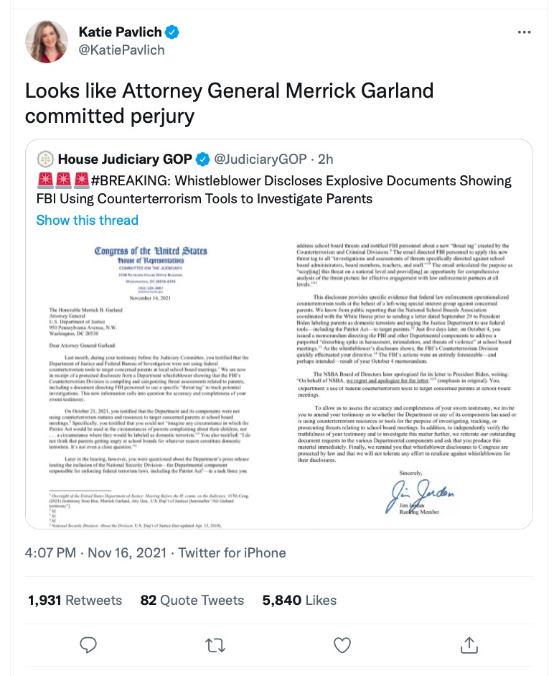
Task: Click the @KatiePavlich handle
Action: pyautogui.click(x=121, y=50)
